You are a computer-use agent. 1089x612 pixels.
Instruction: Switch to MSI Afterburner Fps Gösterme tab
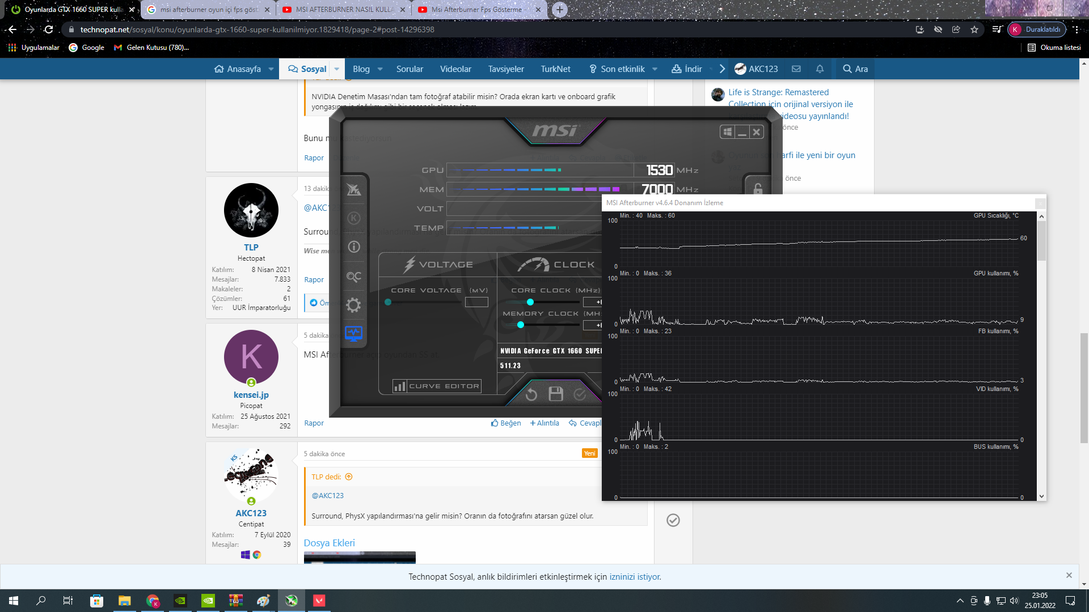pos(475,10)
